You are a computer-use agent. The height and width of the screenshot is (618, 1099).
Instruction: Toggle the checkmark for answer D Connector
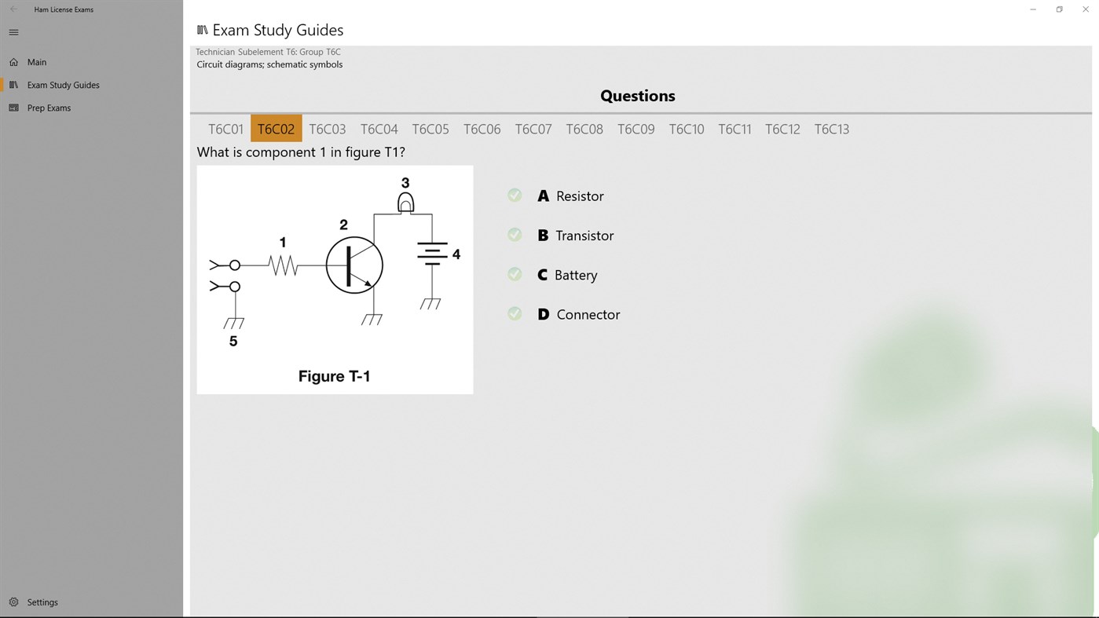(515, 313)
